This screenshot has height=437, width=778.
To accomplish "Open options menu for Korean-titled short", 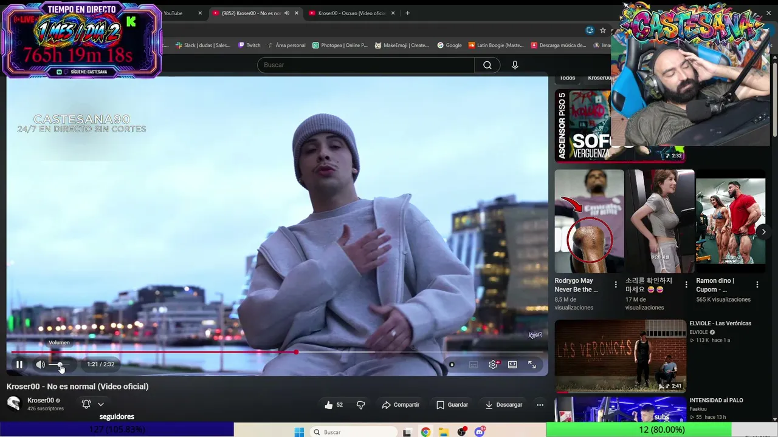I will tap(686, 284).
